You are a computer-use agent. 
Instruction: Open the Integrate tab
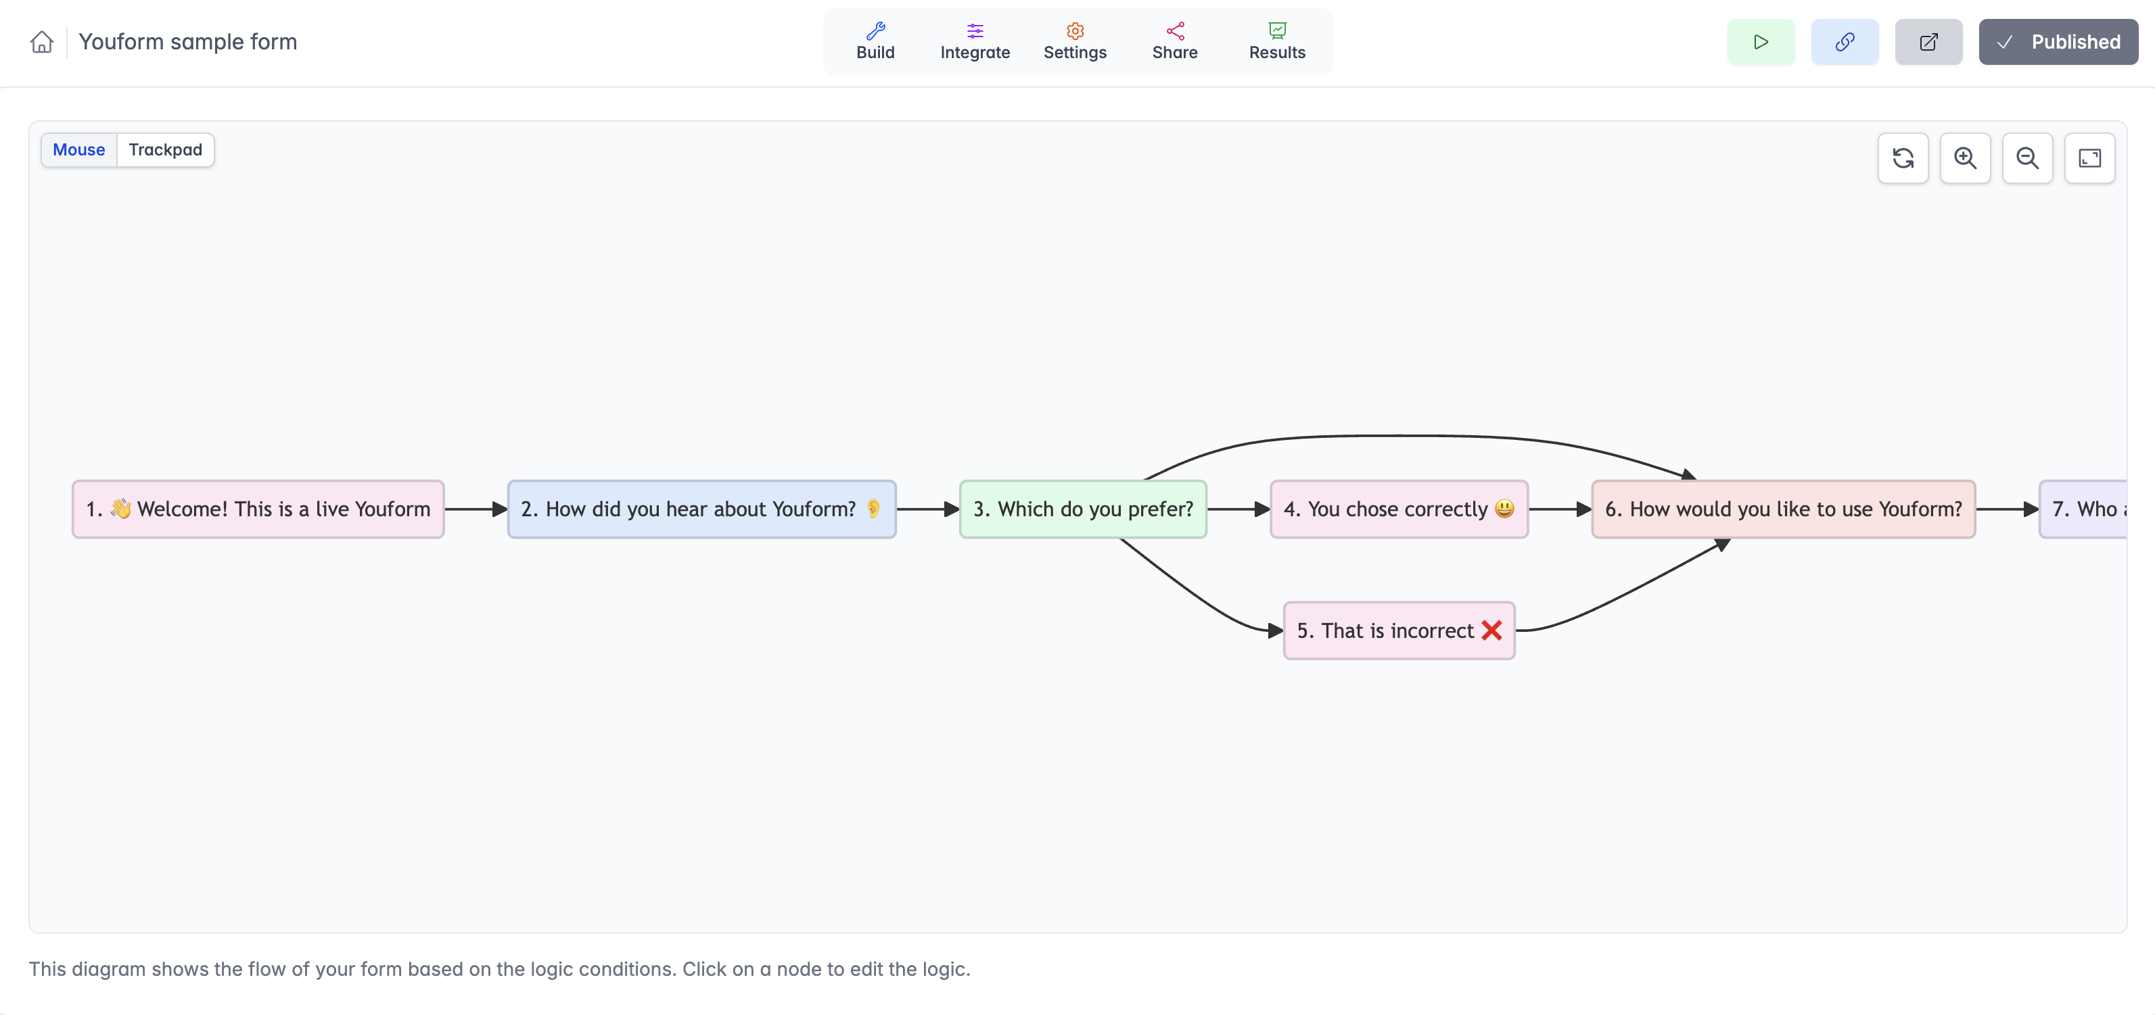(975, 42)
